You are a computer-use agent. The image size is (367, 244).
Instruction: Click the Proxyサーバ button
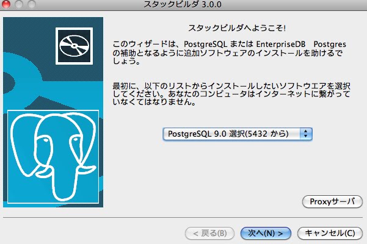(x=332, y=201)
